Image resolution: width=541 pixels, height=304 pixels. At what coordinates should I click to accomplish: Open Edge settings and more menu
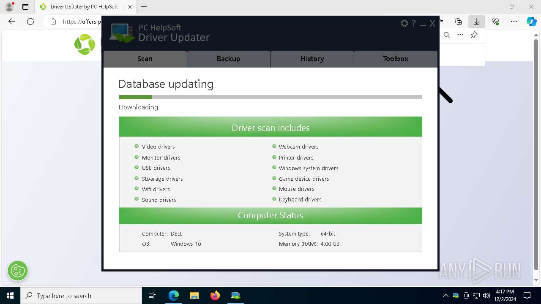(514, 22)
